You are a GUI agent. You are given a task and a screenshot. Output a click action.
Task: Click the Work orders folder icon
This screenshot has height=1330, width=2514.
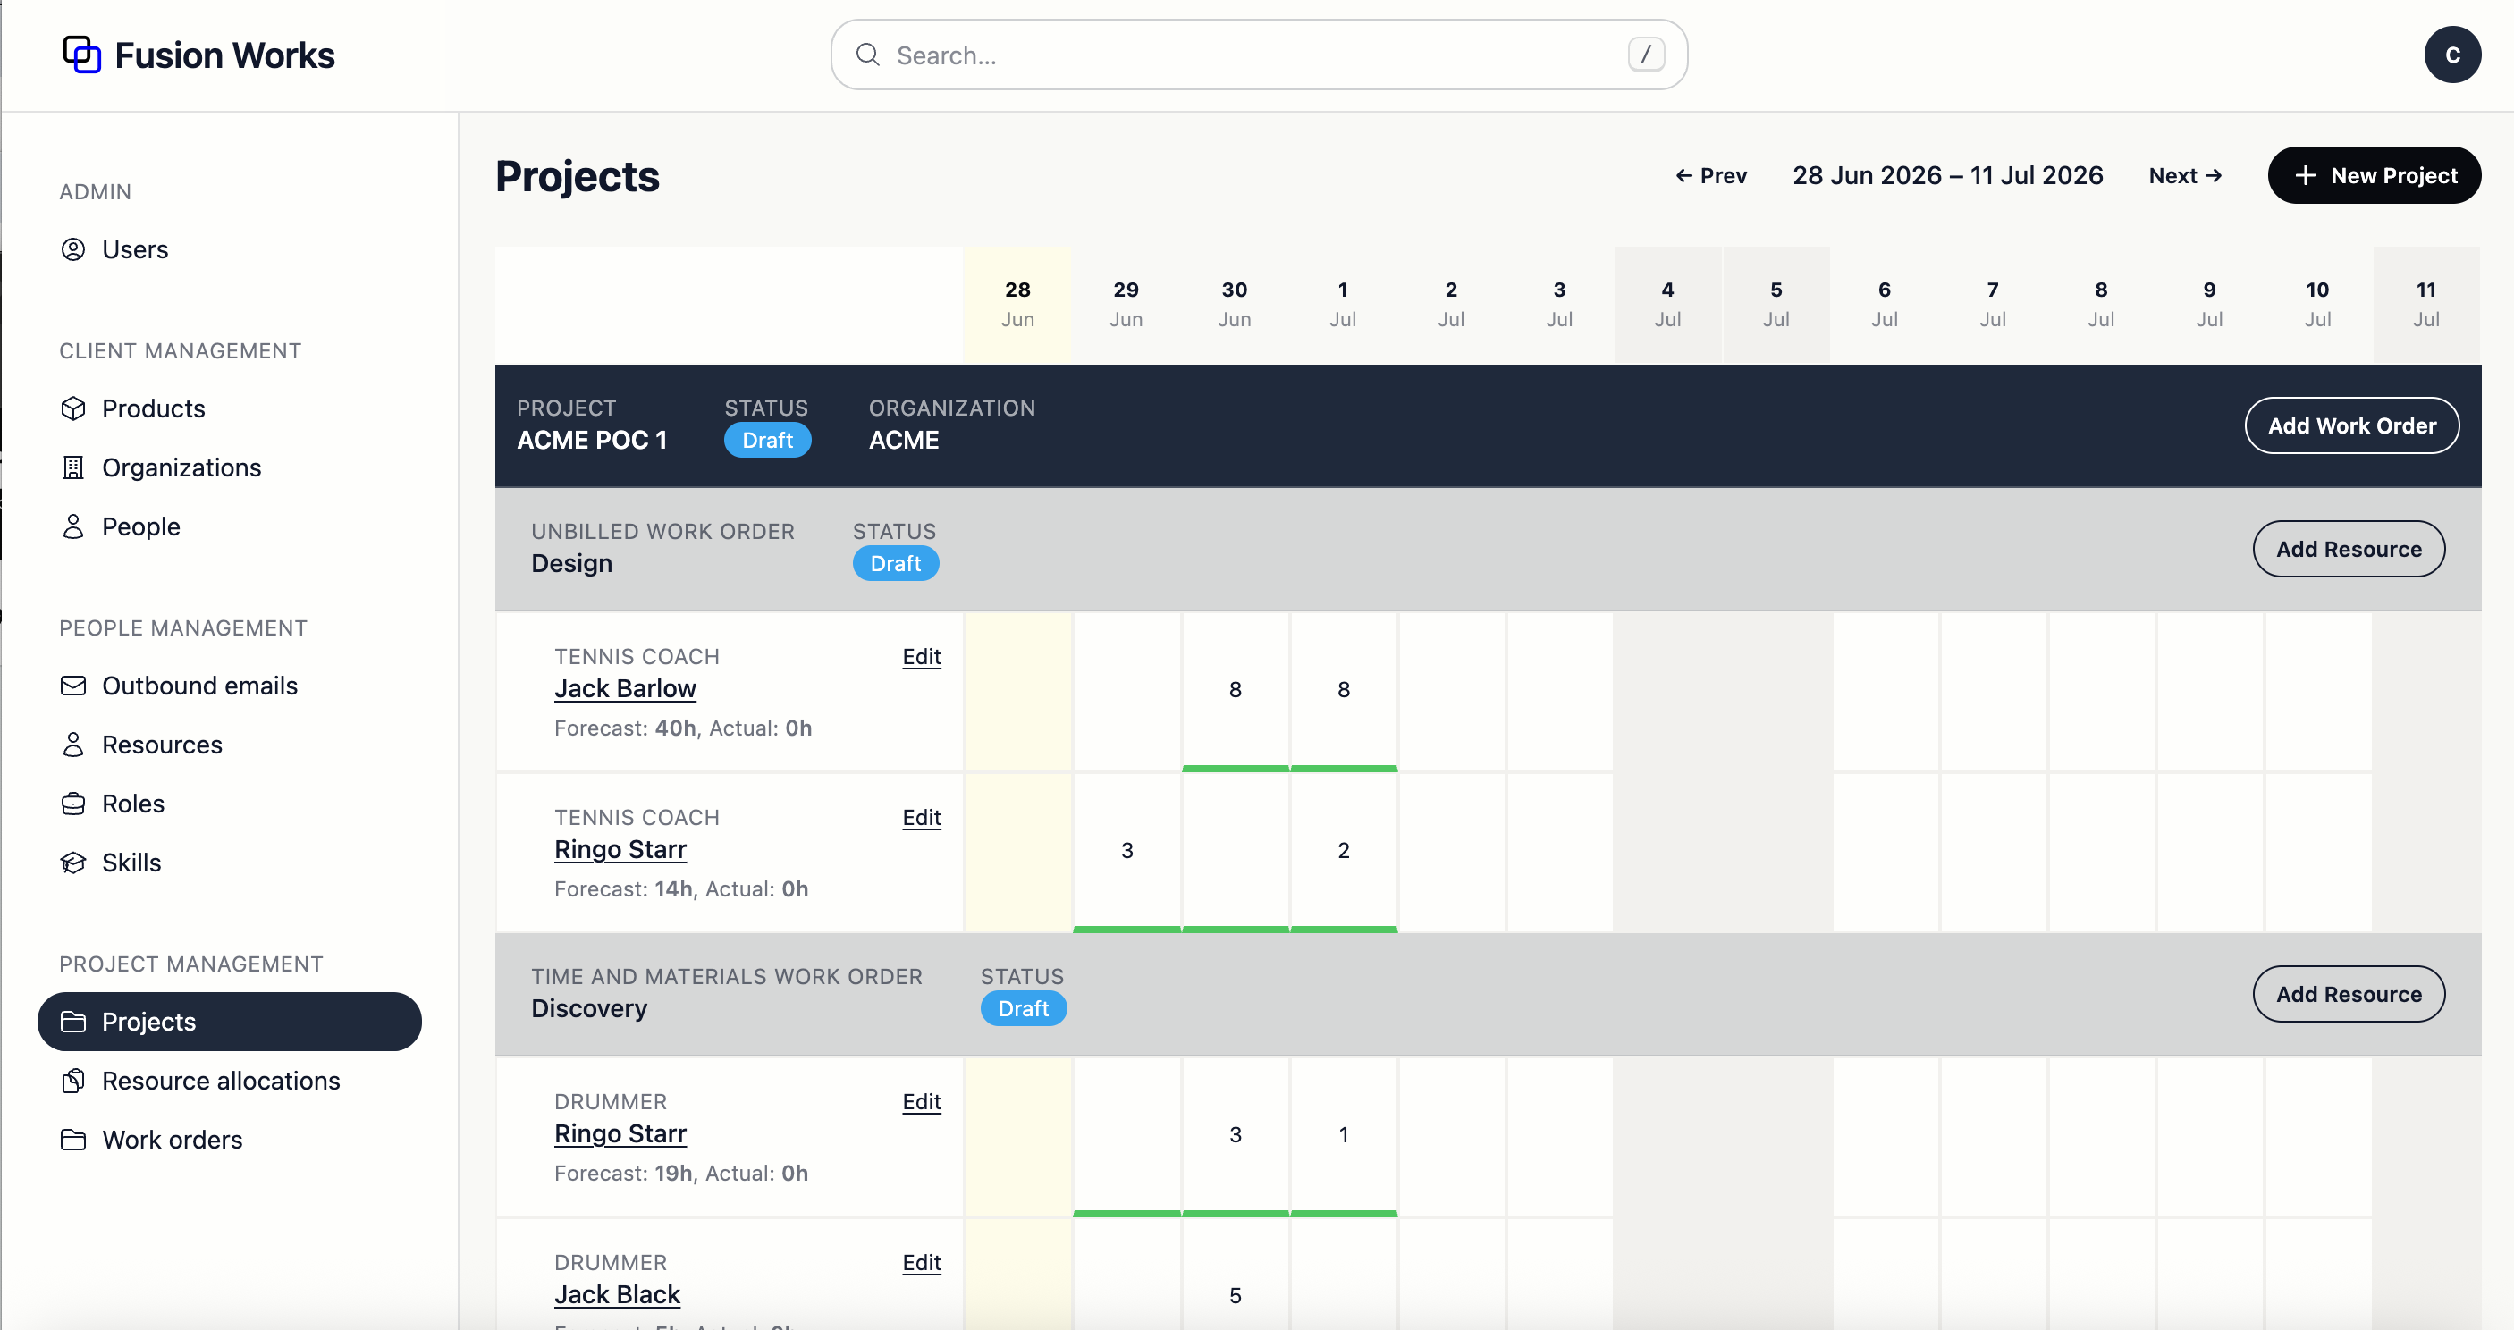click(73, 1140)
